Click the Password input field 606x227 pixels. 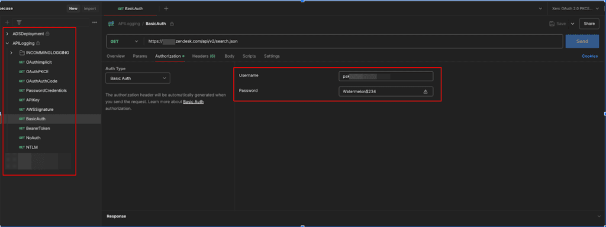pyautogui.click(x=386, y=91)
